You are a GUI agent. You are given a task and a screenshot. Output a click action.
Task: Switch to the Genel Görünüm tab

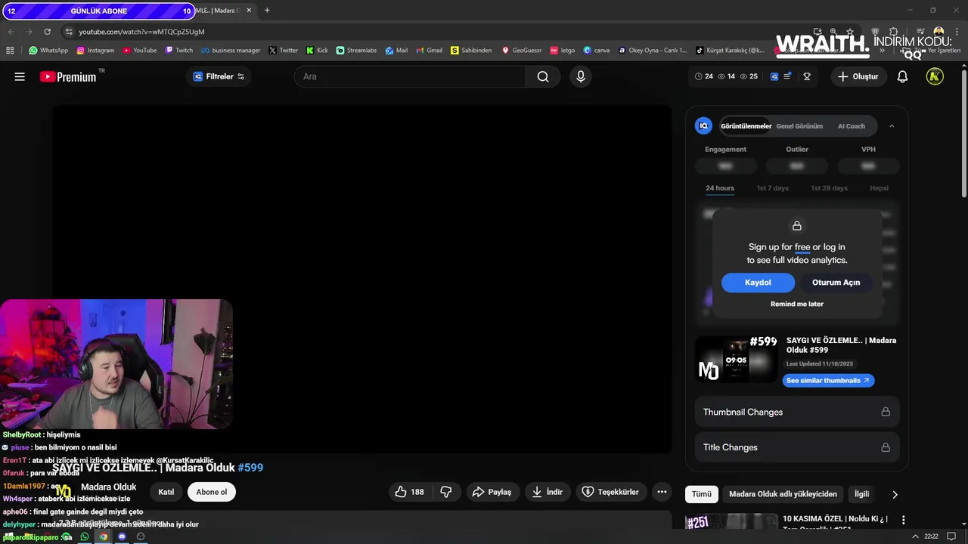click(799, 126)
